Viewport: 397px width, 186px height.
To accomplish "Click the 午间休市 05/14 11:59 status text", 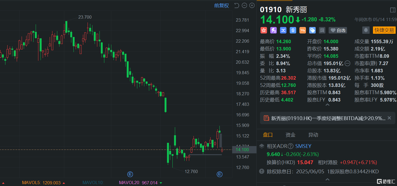I will (375, 20).
